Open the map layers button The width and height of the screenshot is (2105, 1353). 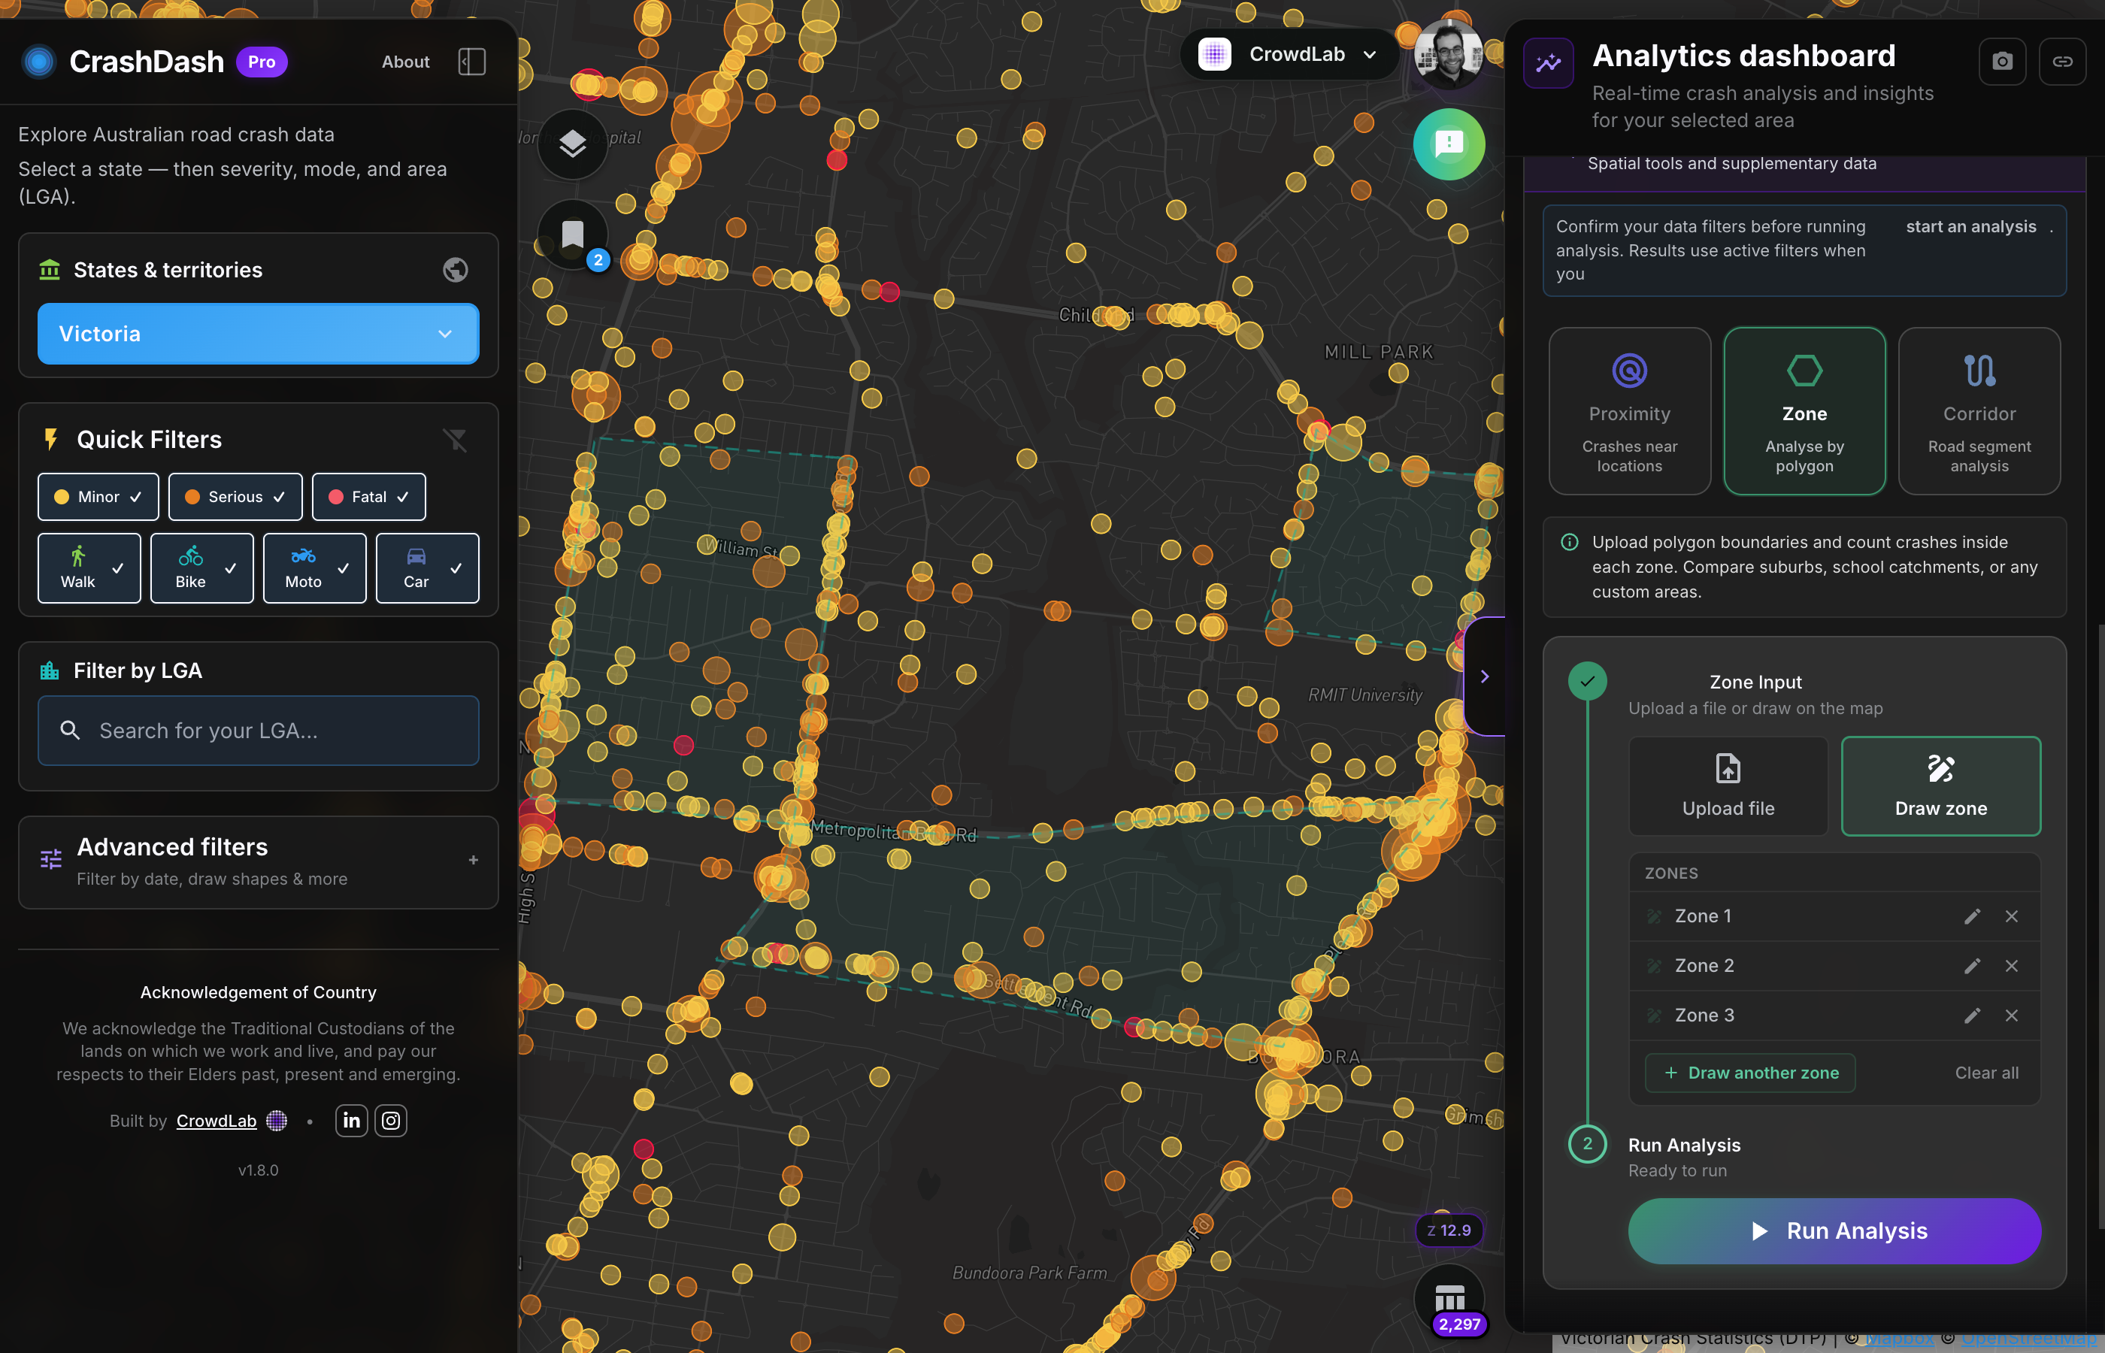click(x=573, y=144)
